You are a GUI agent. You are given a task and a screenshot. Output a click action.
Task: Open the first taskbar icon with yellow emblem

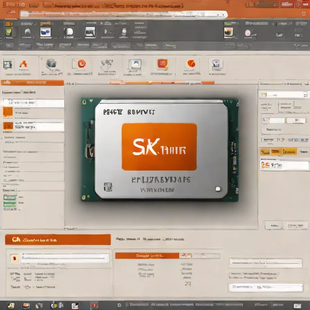[11, 306]
